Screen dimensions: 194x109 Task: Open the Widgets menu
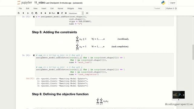coord(71,8)
